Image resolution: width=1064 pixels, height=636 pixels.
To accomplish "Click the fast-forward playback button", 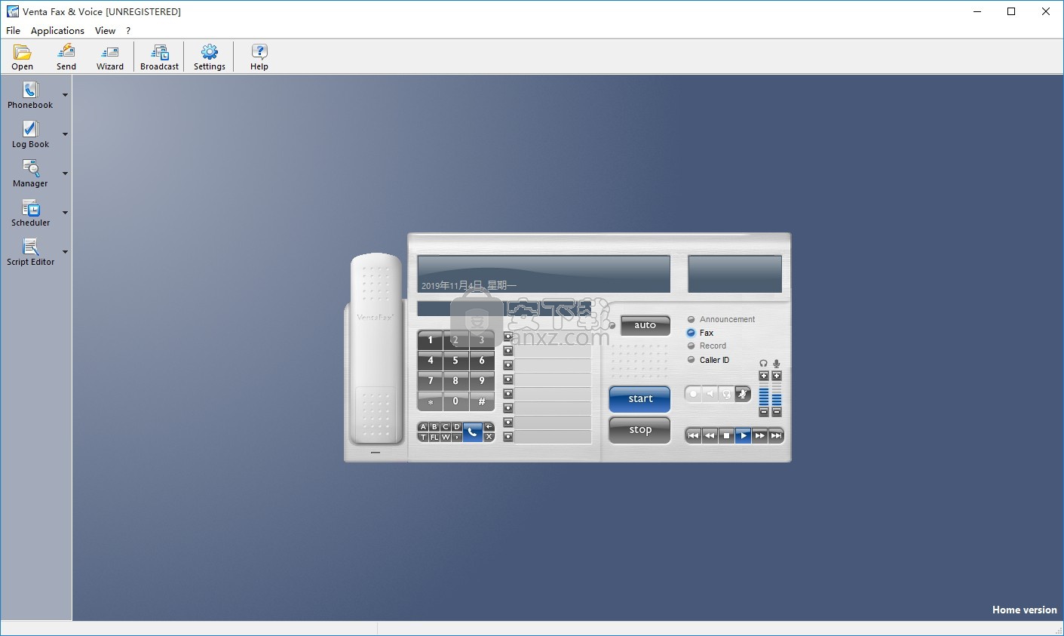I will pyautogui.click(x=759, y=435).
